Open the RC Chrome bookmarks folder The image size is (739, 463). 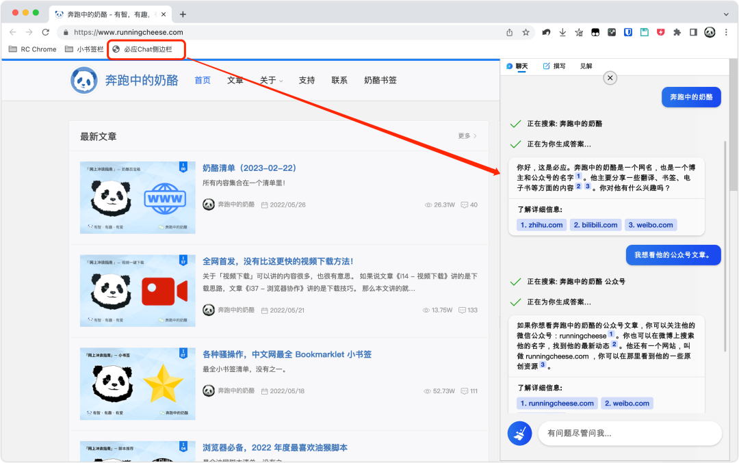32,49
